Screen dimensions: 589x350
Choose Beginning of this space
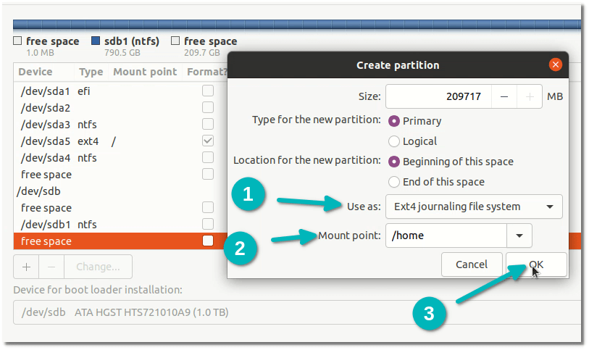coord(394,162)
